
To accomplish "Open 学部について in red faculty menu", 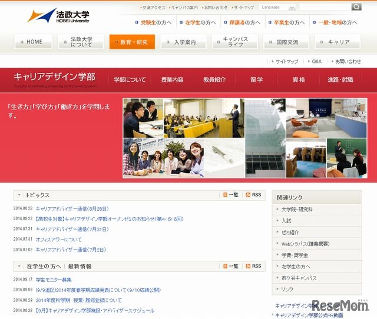I will click(130, 80).
